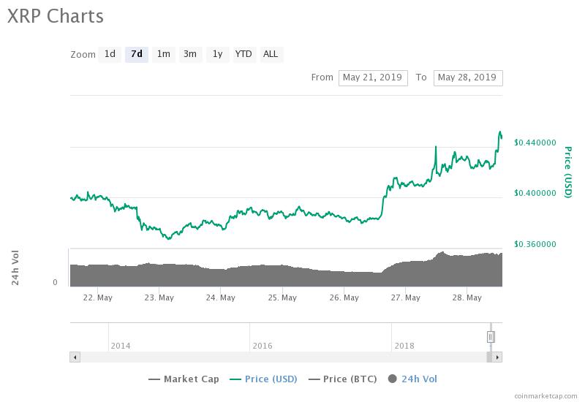The width and height of the screenshot is (585, 402).
Task: Click the $0.440000 price label
Action: 535,143
